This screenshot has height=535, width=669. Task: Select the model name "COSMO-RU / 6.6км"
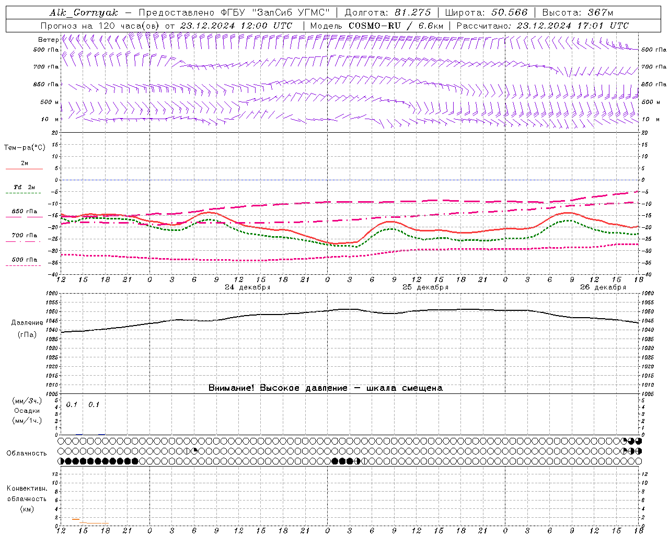[x=396, y=26]
